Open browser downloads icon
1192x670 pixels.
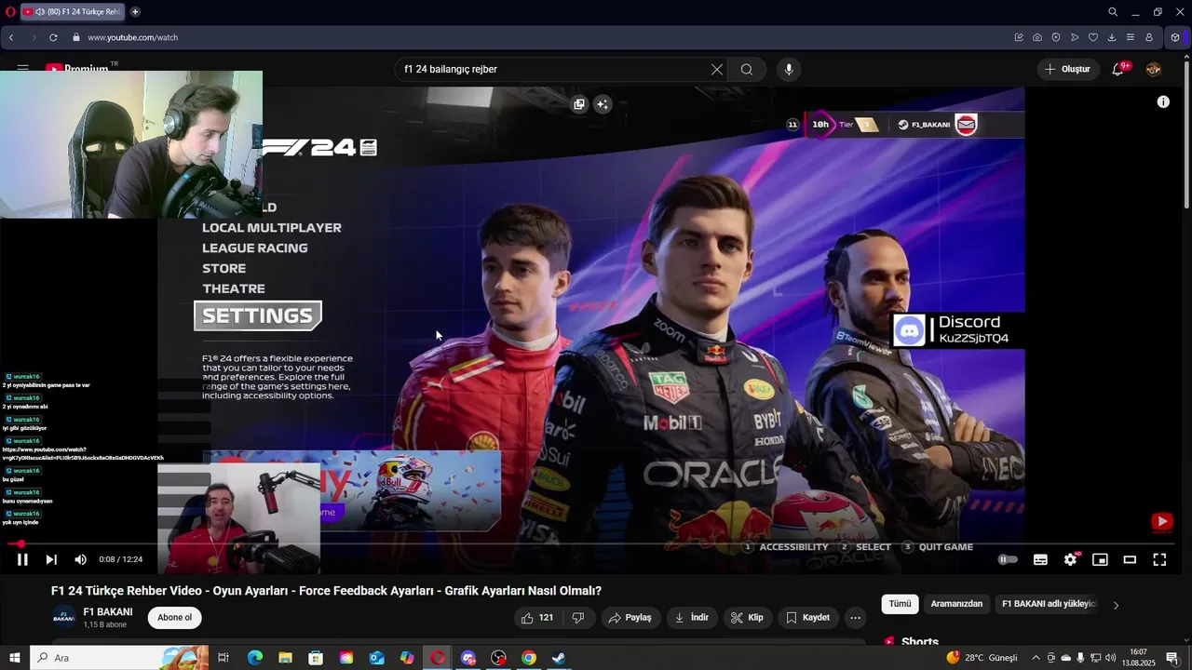tap(1112, 37)
